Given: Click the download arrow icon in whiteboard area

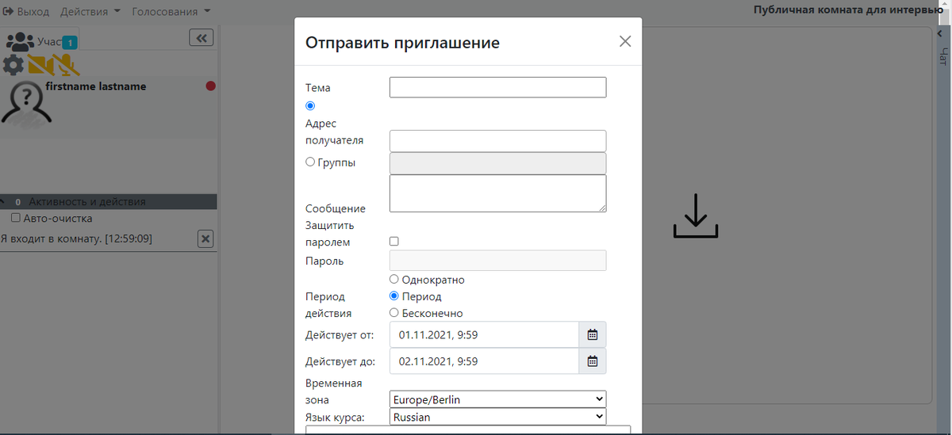Looking at the screenshot, I should point(696,216).
